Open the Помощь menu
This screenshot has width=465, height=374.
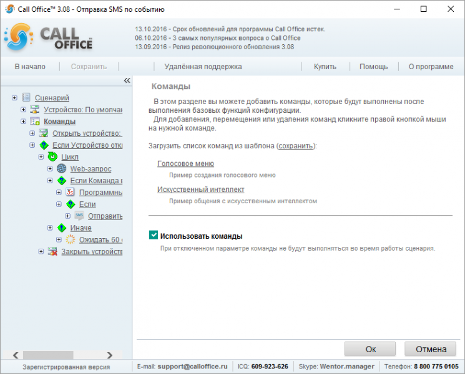click(373, 67)
